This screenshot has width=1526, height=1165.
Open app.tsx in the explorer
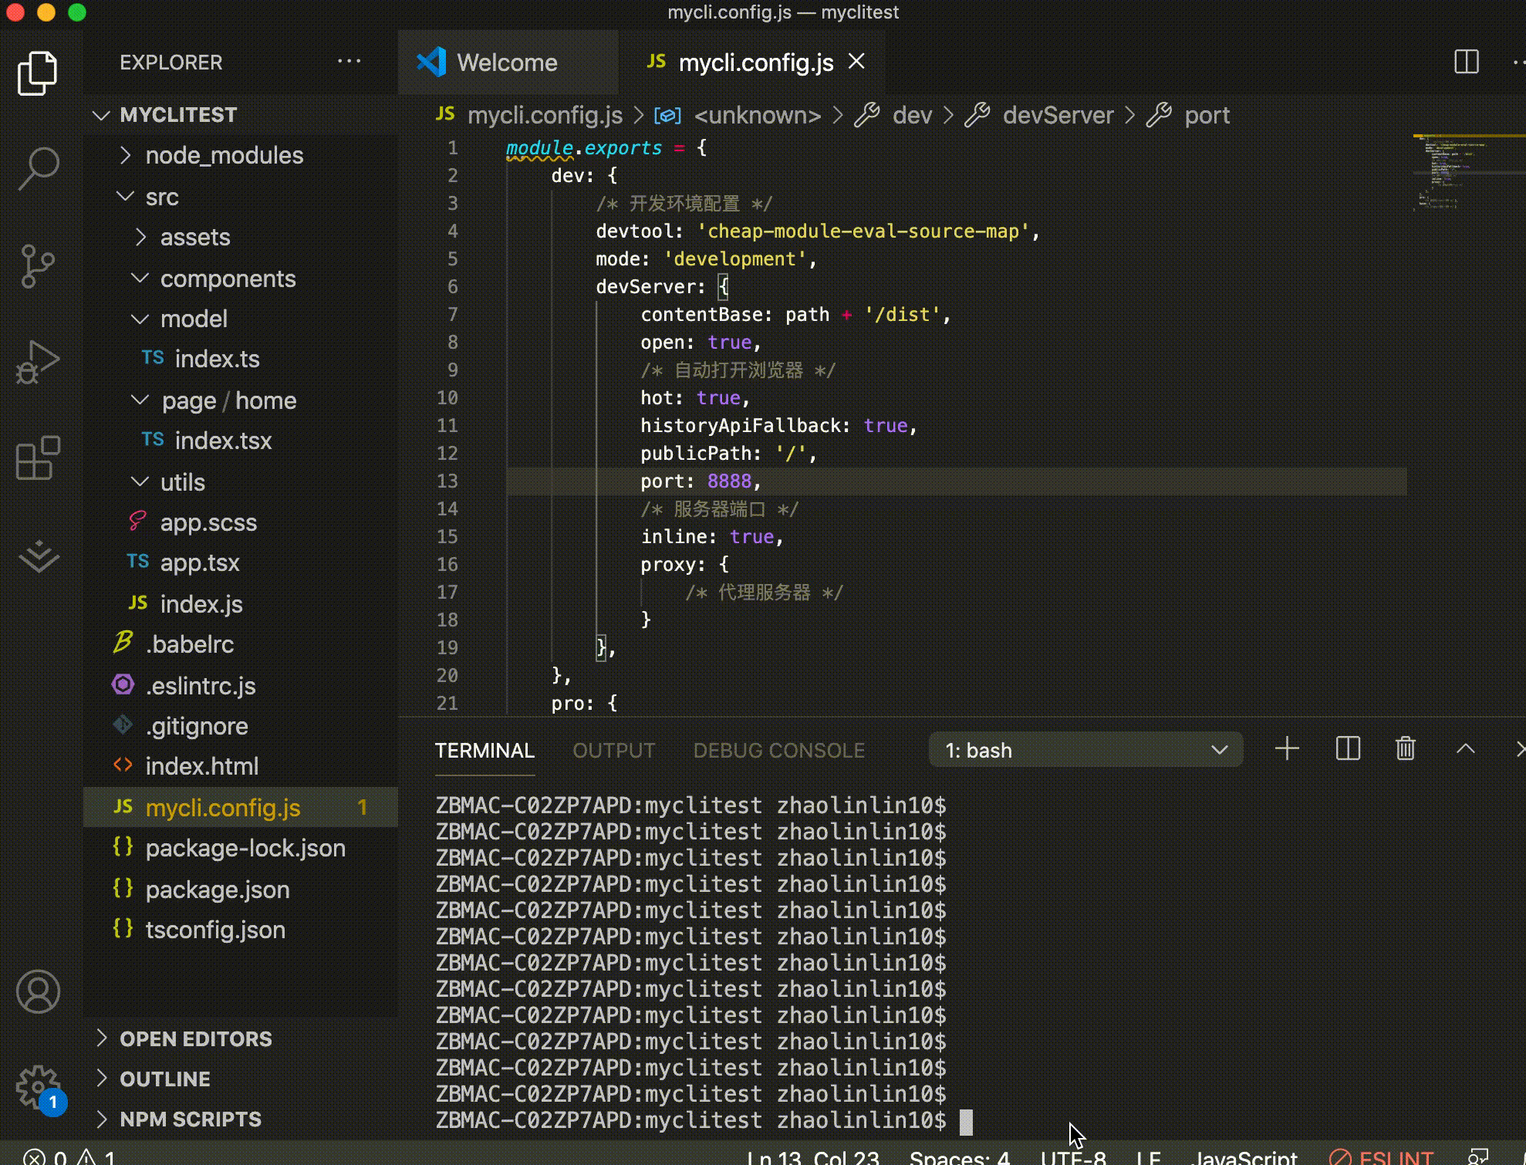click(x=240, y=562)
